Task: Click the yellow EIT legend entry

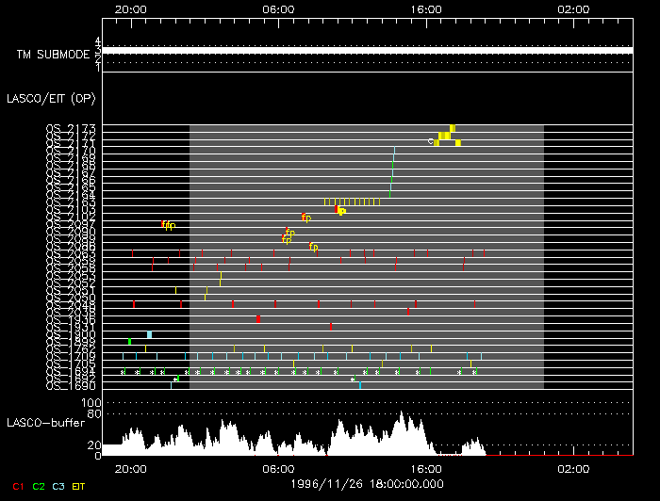Action: click(79, 486)
